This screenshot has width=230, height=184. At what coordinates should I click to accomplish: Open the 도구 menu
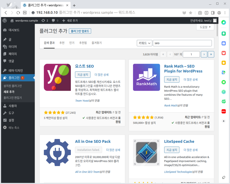click(x=18, y=113)
